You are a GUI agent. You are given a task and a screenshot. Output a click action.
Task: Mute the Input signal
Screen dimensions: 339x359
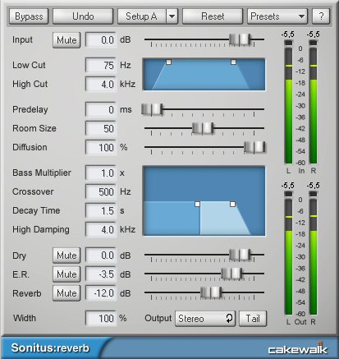pos(66,40)
